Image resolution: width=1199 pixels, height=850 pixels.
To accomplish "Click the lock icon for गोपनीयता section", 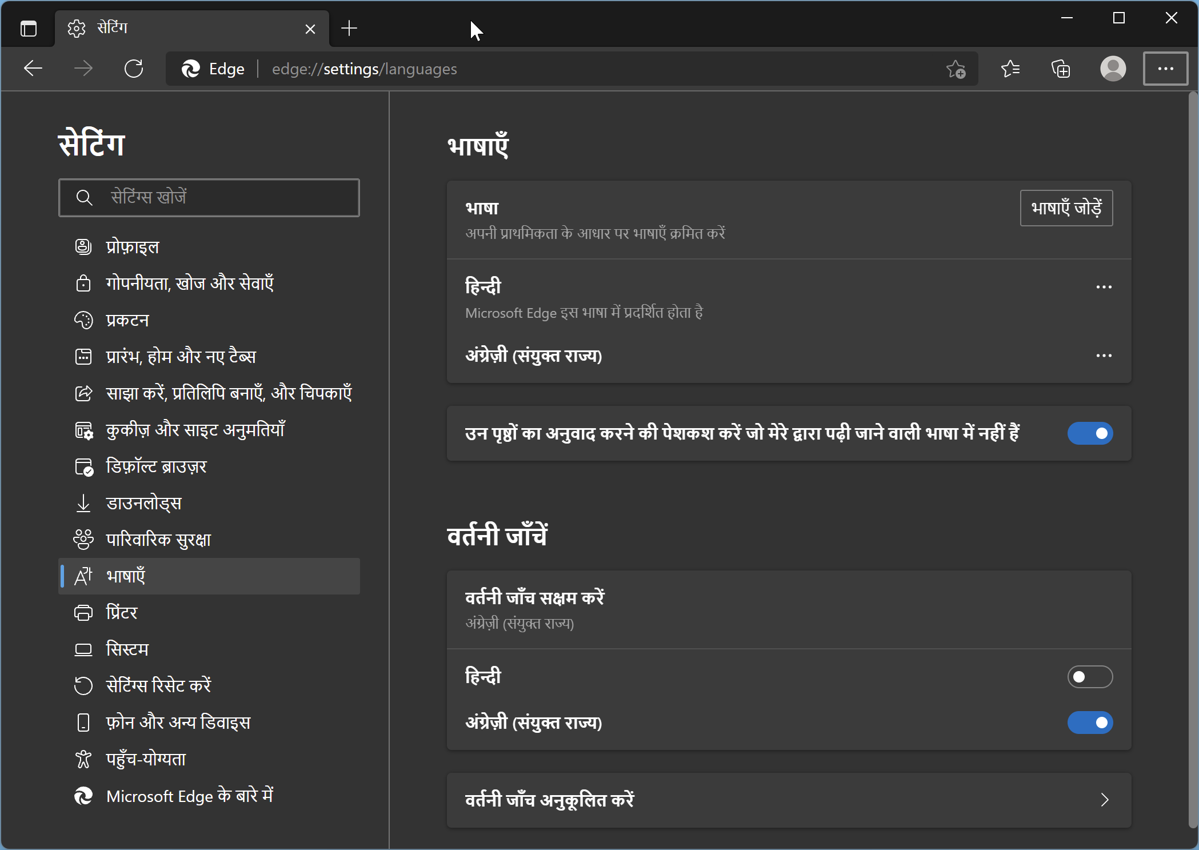I will [x=83, y=284].
